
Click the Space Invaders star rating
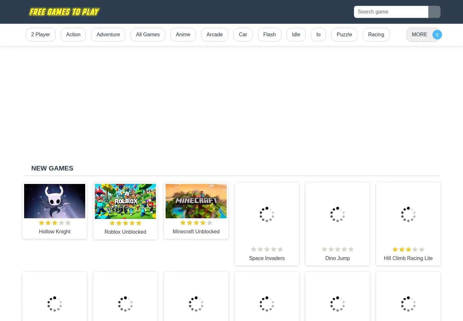pyautogui.click(x=267, y=249)
